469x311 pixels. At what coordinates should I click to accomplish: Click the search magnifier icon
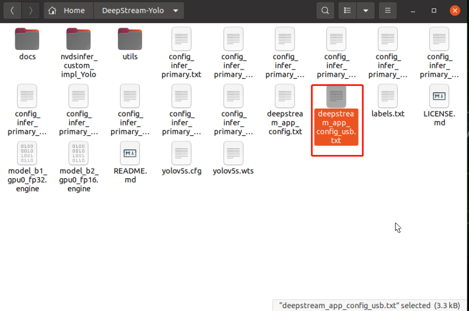click(x=325, y=10)
